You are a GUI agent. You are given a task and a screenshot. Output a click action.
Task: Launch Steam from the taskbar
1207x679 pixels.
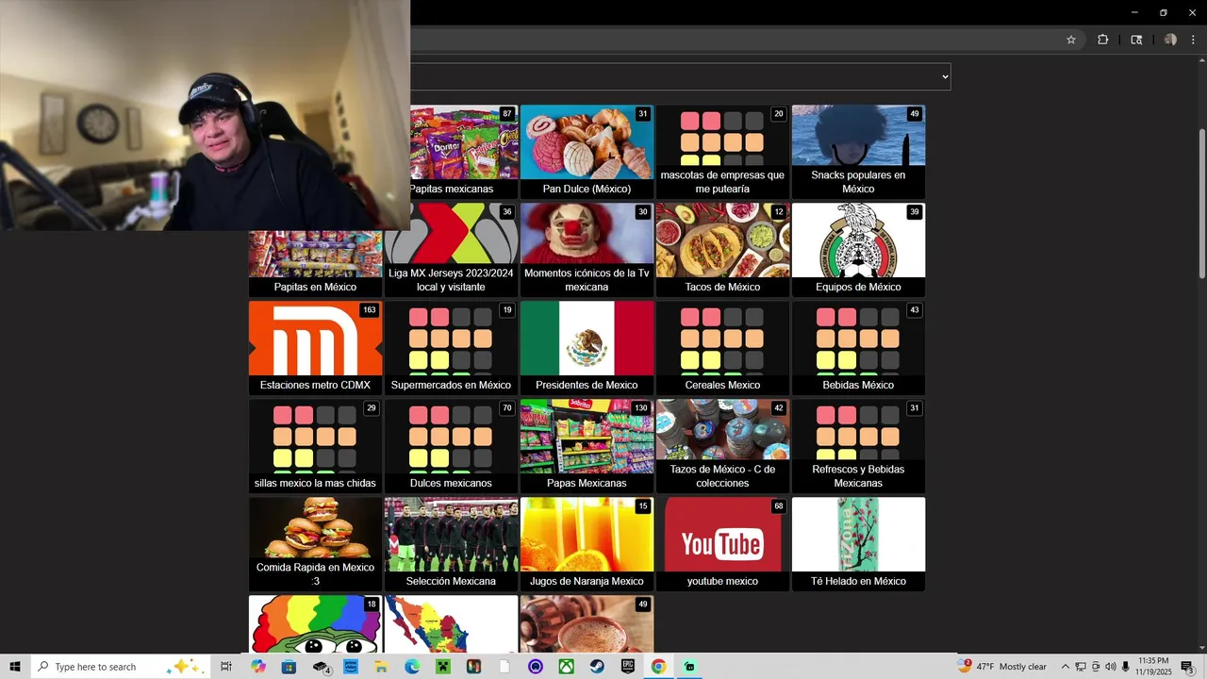point(597,667)
